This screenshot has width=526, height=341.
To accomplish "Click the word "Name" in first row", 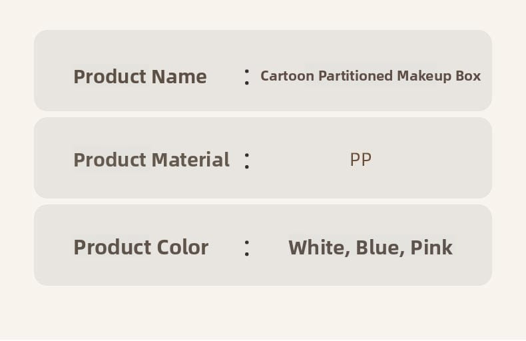I will pyautogui.click(x=179, y=77).
